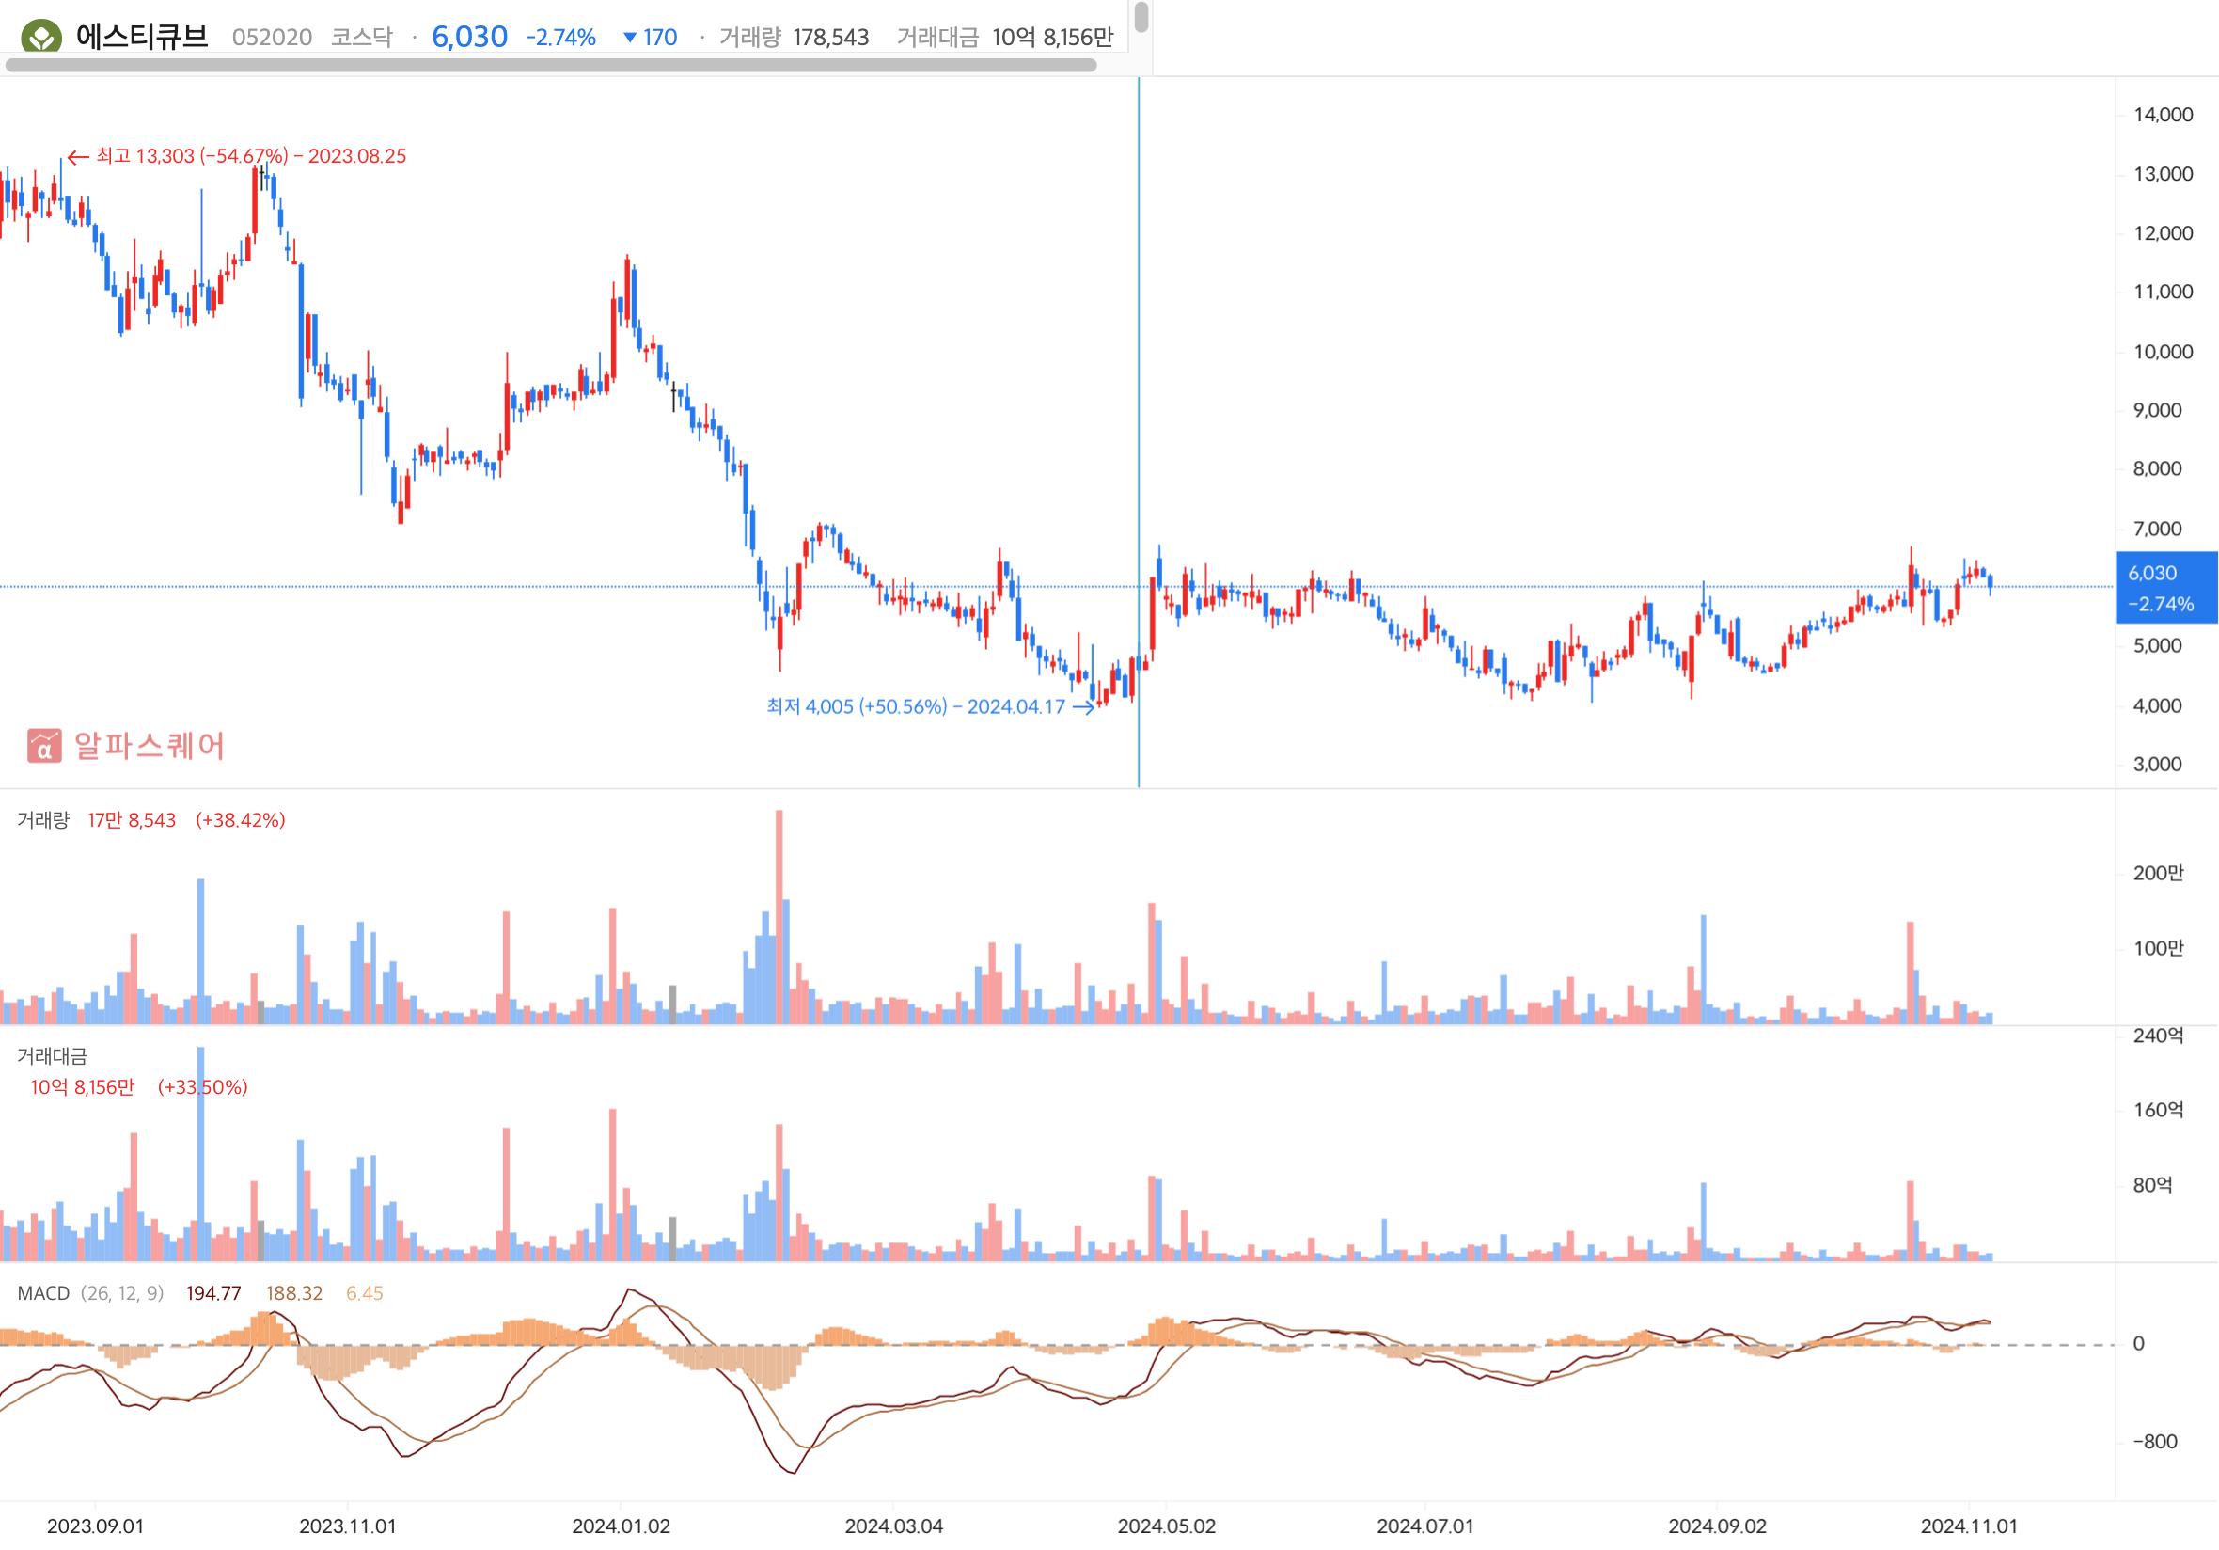Click the 2023.11.01 date axis label
This screenshot has width=2219, height=1550.
tap(348, 1526)
